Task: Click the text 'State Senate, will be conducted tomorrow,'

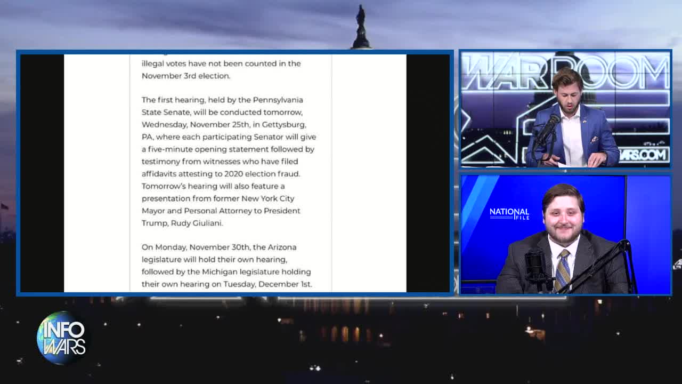Action: [x=222, y=113]
